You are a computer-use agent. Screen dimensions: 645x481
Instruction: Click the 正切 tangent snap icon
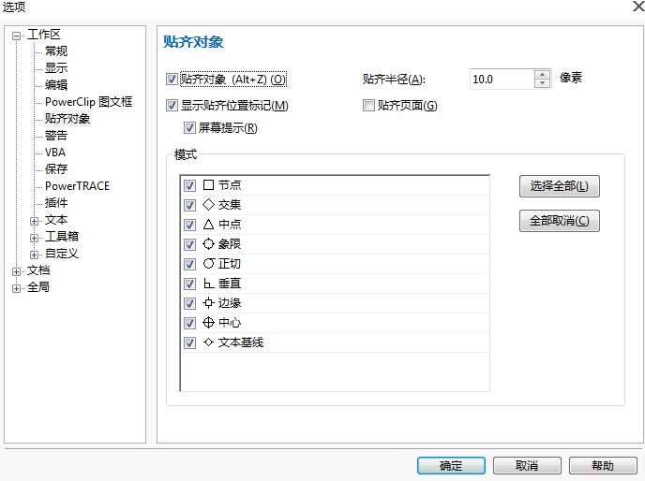(x=208, y=263)
